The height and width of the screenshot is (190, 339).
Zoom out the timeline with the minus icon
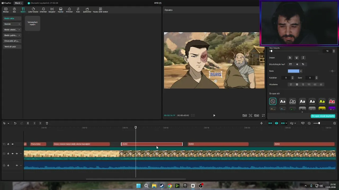pyautogui.click(x=309, y=123)
